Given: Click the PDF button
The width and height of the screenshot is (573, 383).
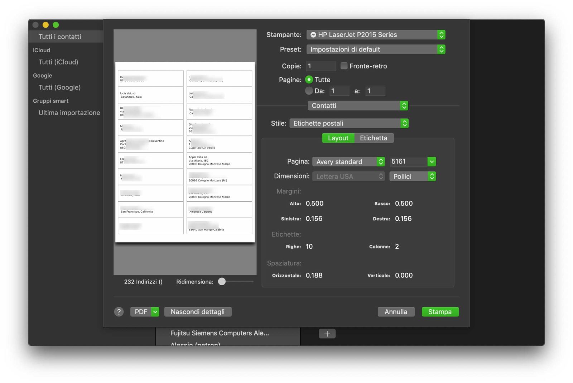Looking at the screenshot, I should [141, 312].
